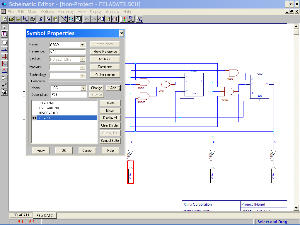This screenshot has height=225, width=300.
Task: Click the grayed-out Undo arrow
Action: (x=87, y=19)
